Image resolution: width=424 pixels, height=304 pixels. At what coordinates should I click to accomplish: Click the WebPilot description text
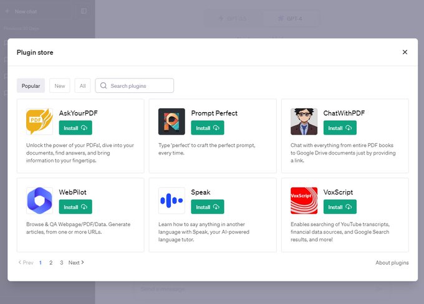tap(79, 228)
